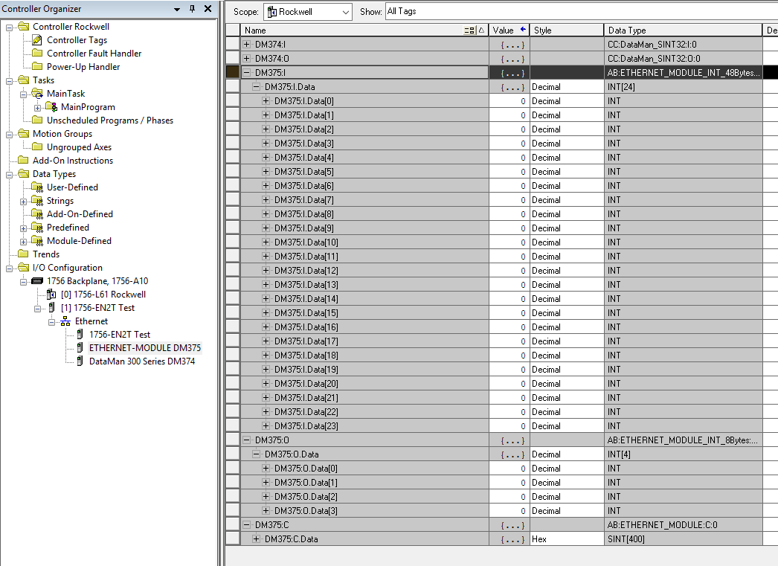Expand the Strings data type folder
The image size is (778, 566).
pos(24,201)
